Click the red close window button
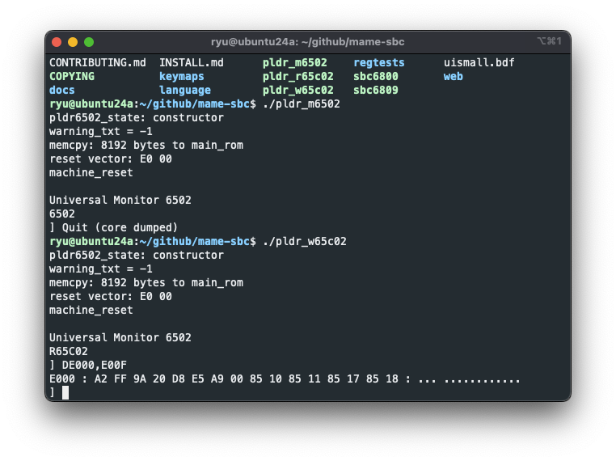 tap(57, 42)
